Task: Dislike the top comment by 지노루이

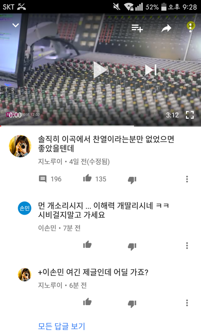Action: click(x=132, y=180)
